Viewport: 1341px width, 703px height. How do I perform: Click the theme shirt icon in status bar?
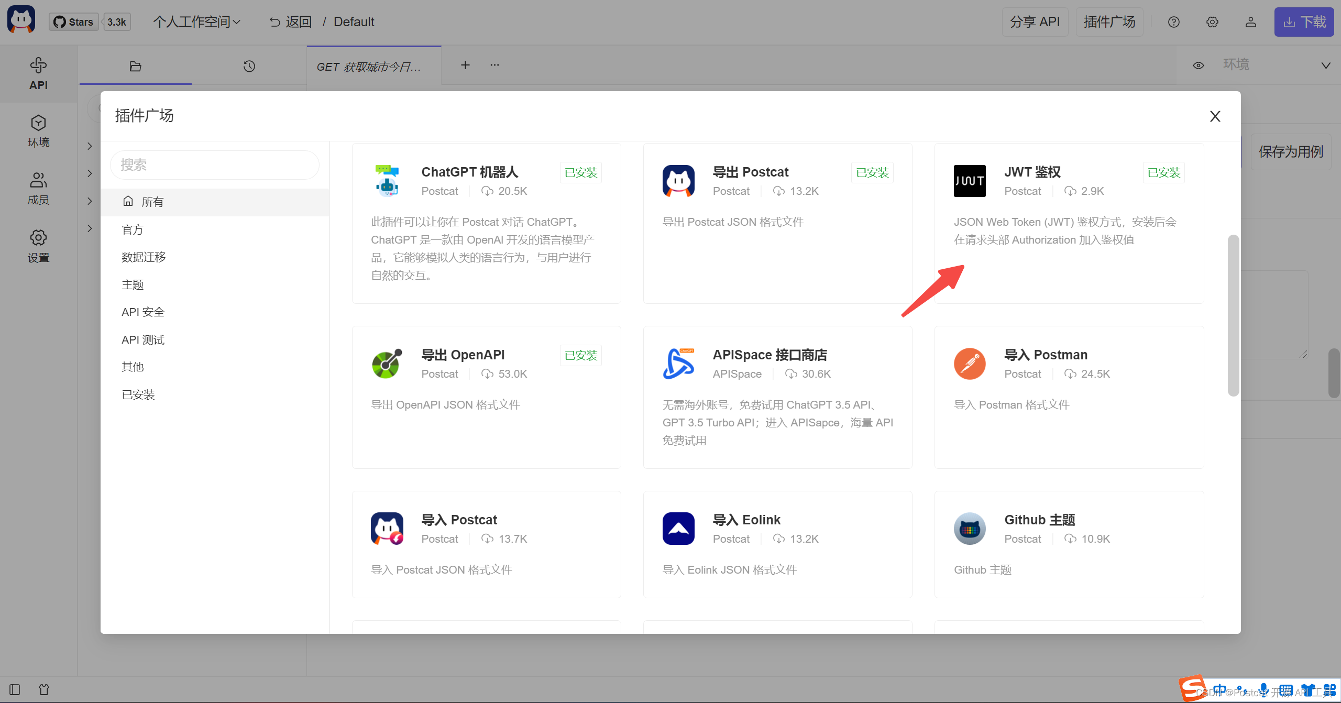point(44,689)
